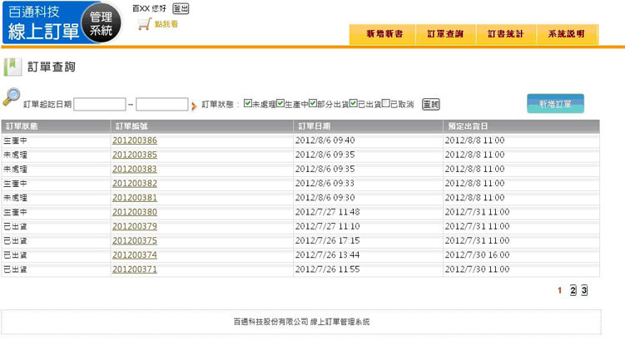Open order number 201200371
This screenshot has height=355, width=625.
pyautogui.click(x=135, y=269)
